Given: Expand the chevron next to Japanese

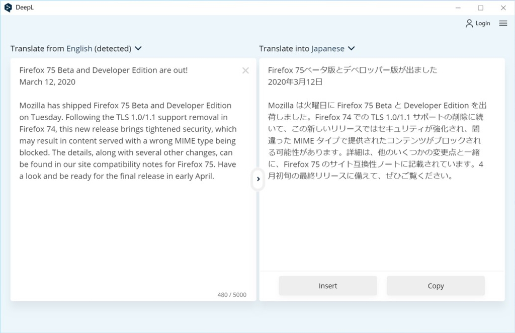Looking at the screenshot, I should point(351,49).
